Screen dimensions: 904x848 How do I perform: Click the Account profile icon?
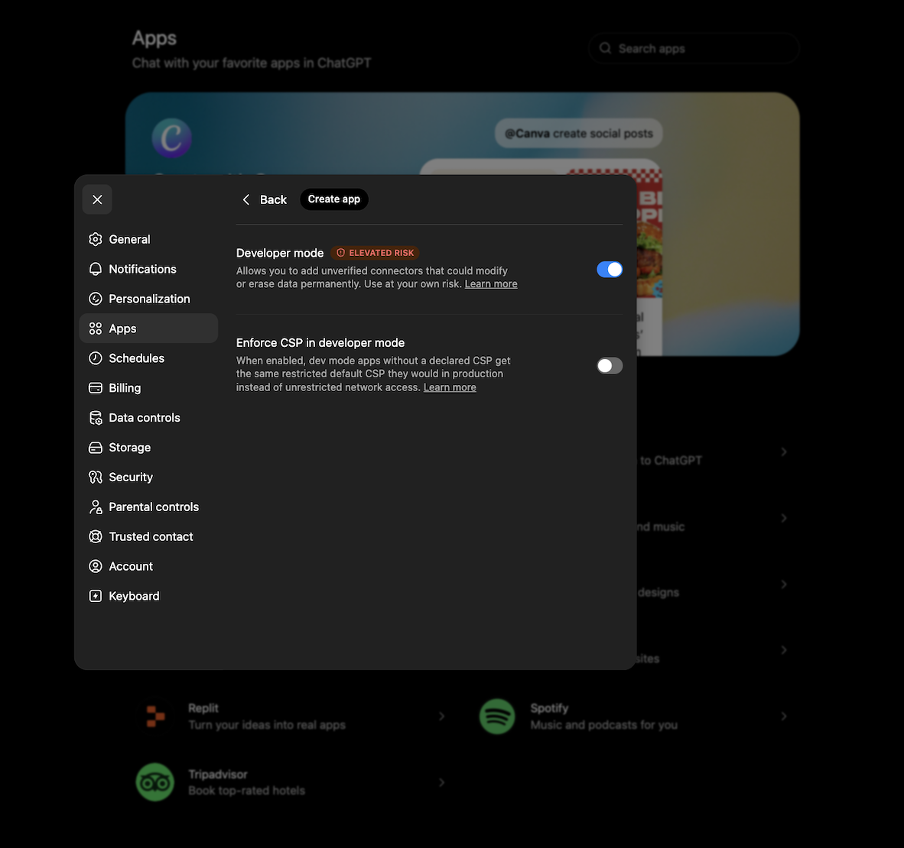pyautogui.click(x=95, y=566)
